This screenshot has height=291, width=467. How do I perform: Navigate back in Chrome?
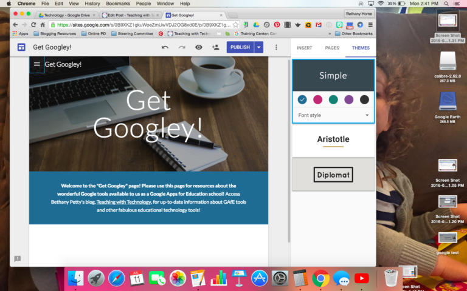coord(15,25)
